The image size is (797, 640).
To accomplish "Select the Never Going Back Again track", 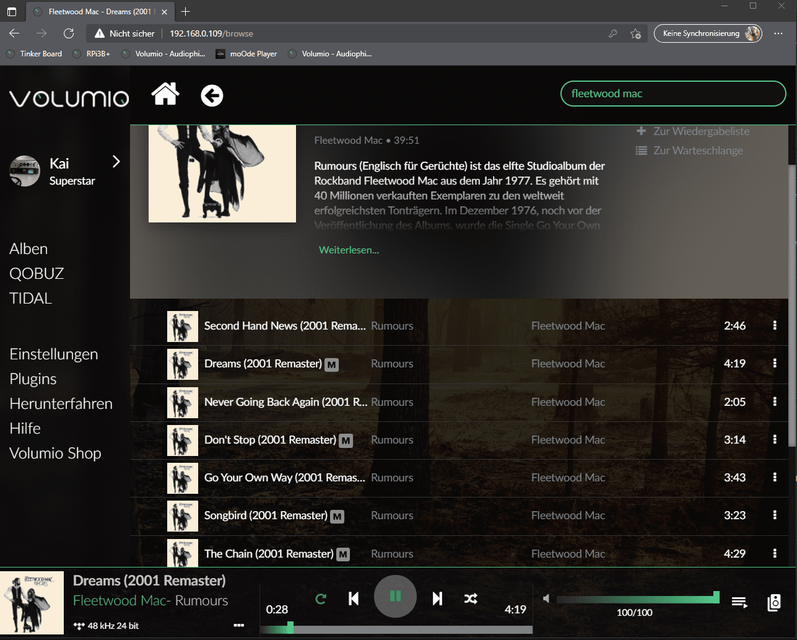I will pos(286,402).
